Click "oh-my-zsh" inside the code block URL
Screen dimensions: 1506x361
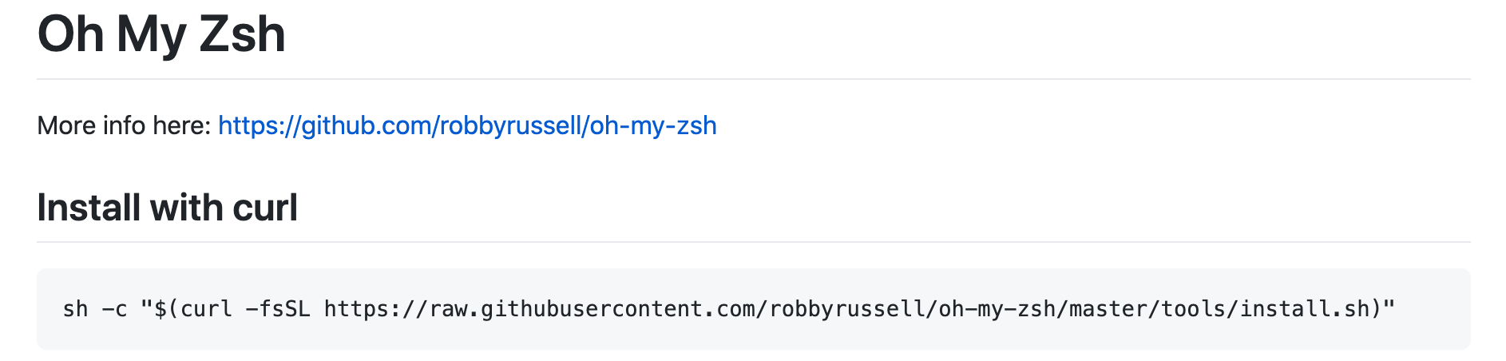[x=997, y=309]
